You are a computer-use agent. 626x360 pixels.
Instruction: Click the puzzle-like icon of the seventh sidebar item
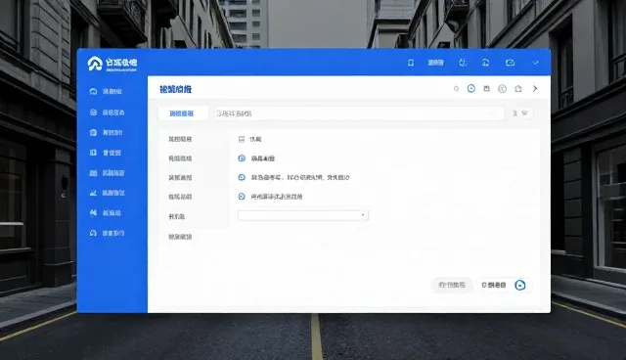[x=93, y=212]
